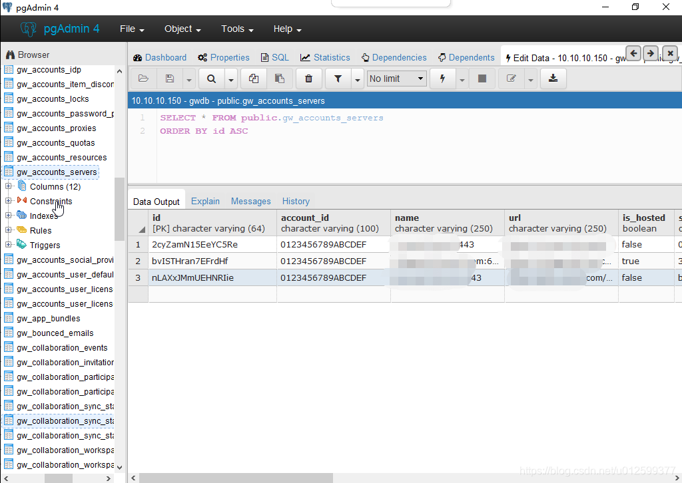The width and height of the screenshot is (682, 483).
Task: Switch to the Statistics tab
Action: pos(325,57)
